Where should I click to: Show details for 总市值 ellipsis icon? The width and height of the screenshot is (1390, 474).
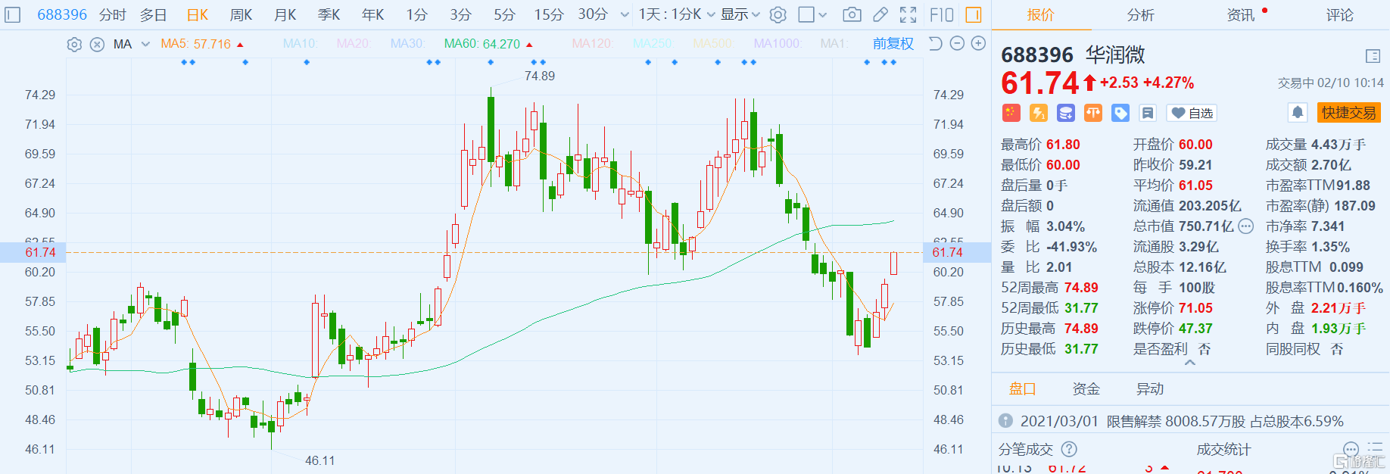click(x=1245, y=226)
